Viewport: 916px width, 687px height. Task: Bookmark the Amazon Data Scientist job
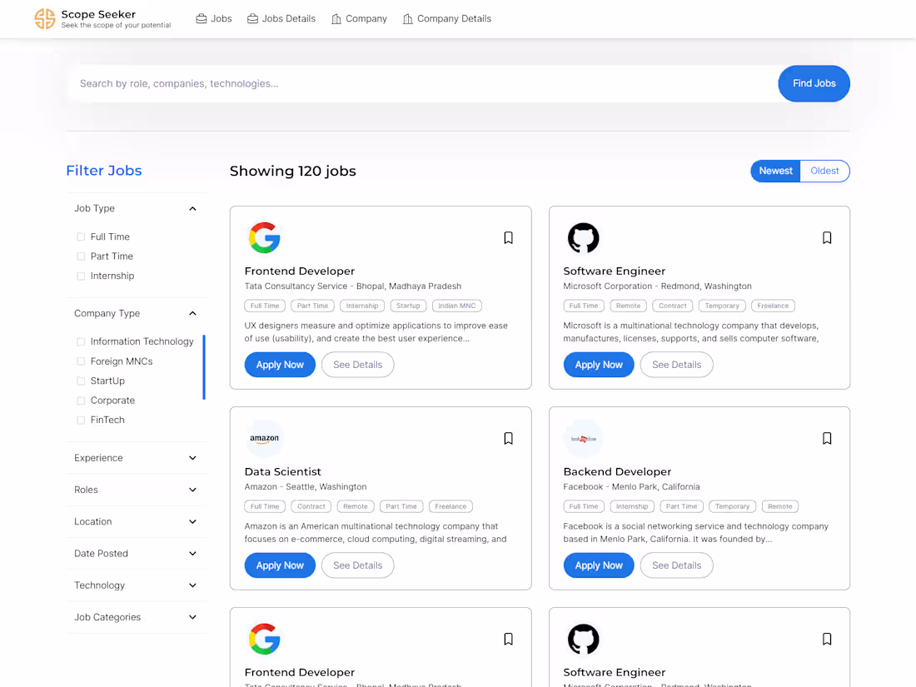click(x=508, y=439)
